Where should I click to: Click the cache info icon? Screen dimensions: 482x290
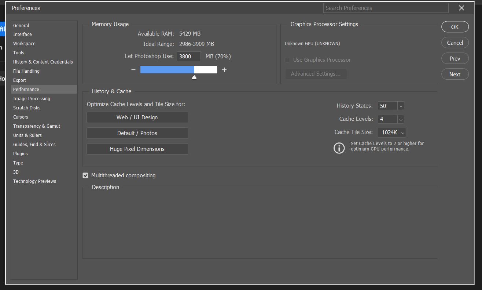[339, 148]
